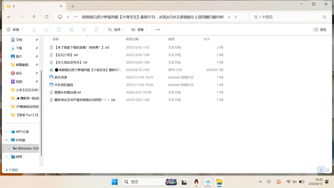Expand the WPS云盘 tree node
Screen dimensions: 334x188
[6, 132]
